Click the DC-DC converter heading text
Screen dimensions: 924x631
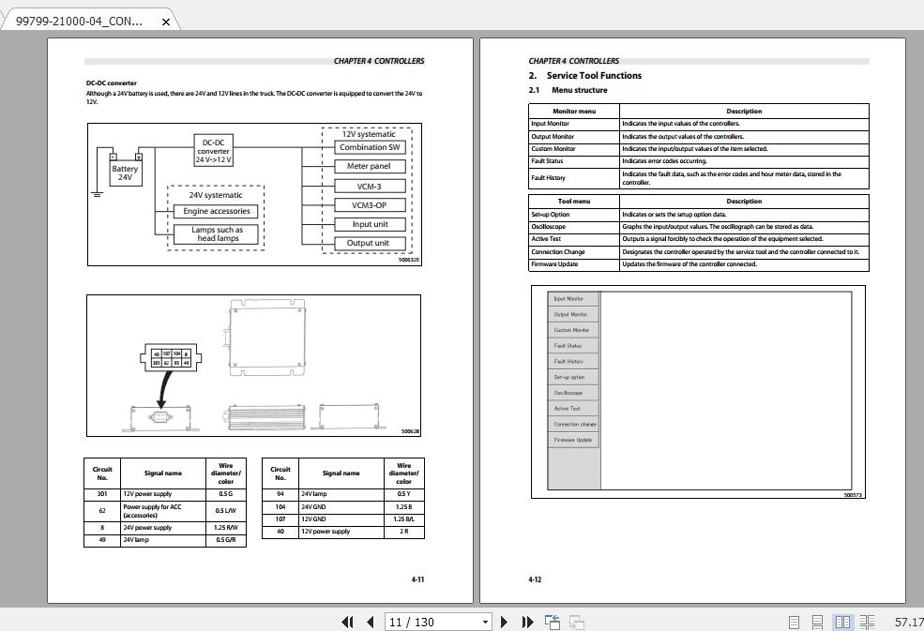point(112,83)
